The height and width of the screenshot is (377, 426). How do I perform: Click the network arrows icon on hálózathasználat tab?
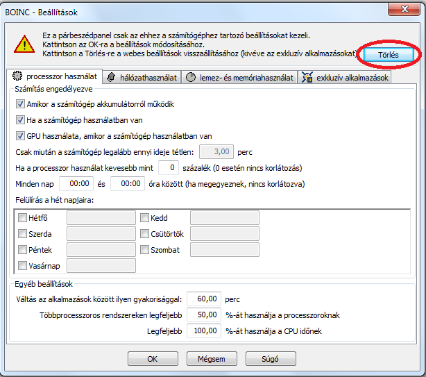111,78
